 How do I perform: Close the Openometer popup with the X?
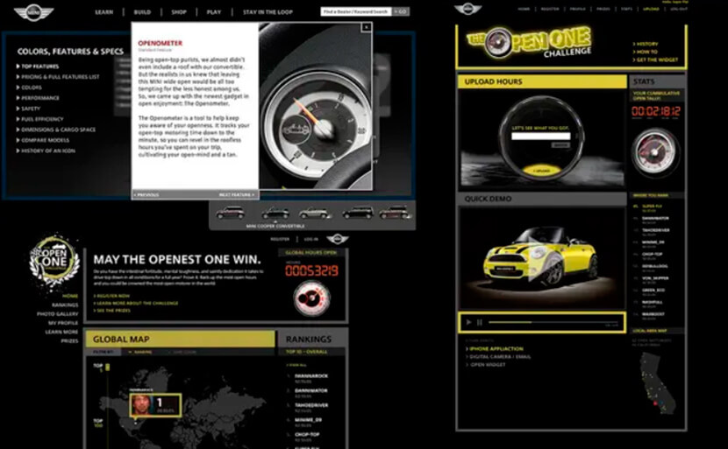[366, 28]
